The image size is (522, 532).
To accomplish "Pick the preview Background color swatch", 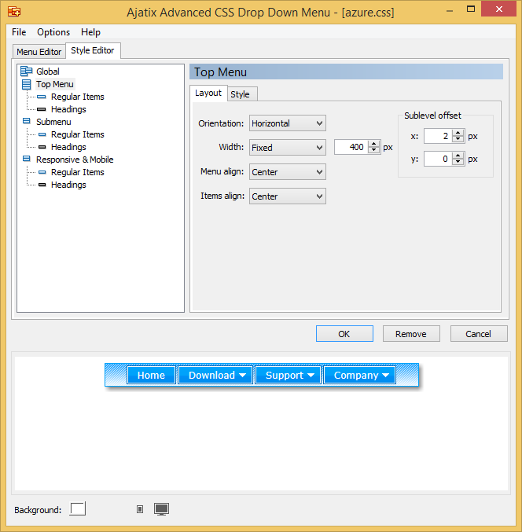I will click(77, 509).
